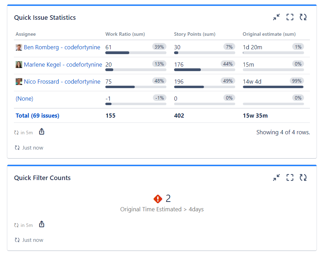Export data from Quick Issue Statistics

41,132
